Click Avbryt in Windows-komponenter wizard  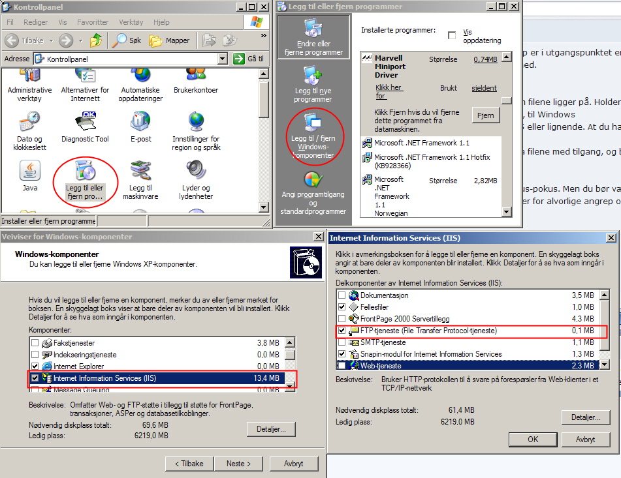(x=293, y=464)
